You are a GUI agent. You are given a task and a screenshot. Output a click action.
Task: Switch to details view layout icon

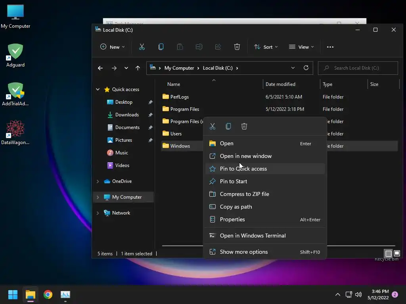click(x=388, y=253)
